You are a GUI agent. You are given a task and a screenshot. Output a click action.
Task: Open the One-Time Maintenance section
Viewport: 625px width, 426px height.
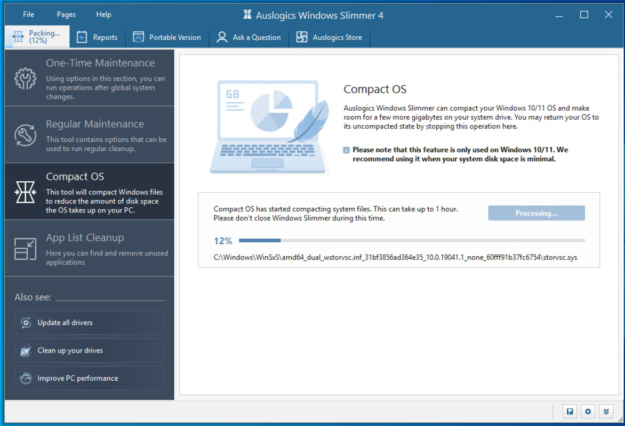coord(89,78)
